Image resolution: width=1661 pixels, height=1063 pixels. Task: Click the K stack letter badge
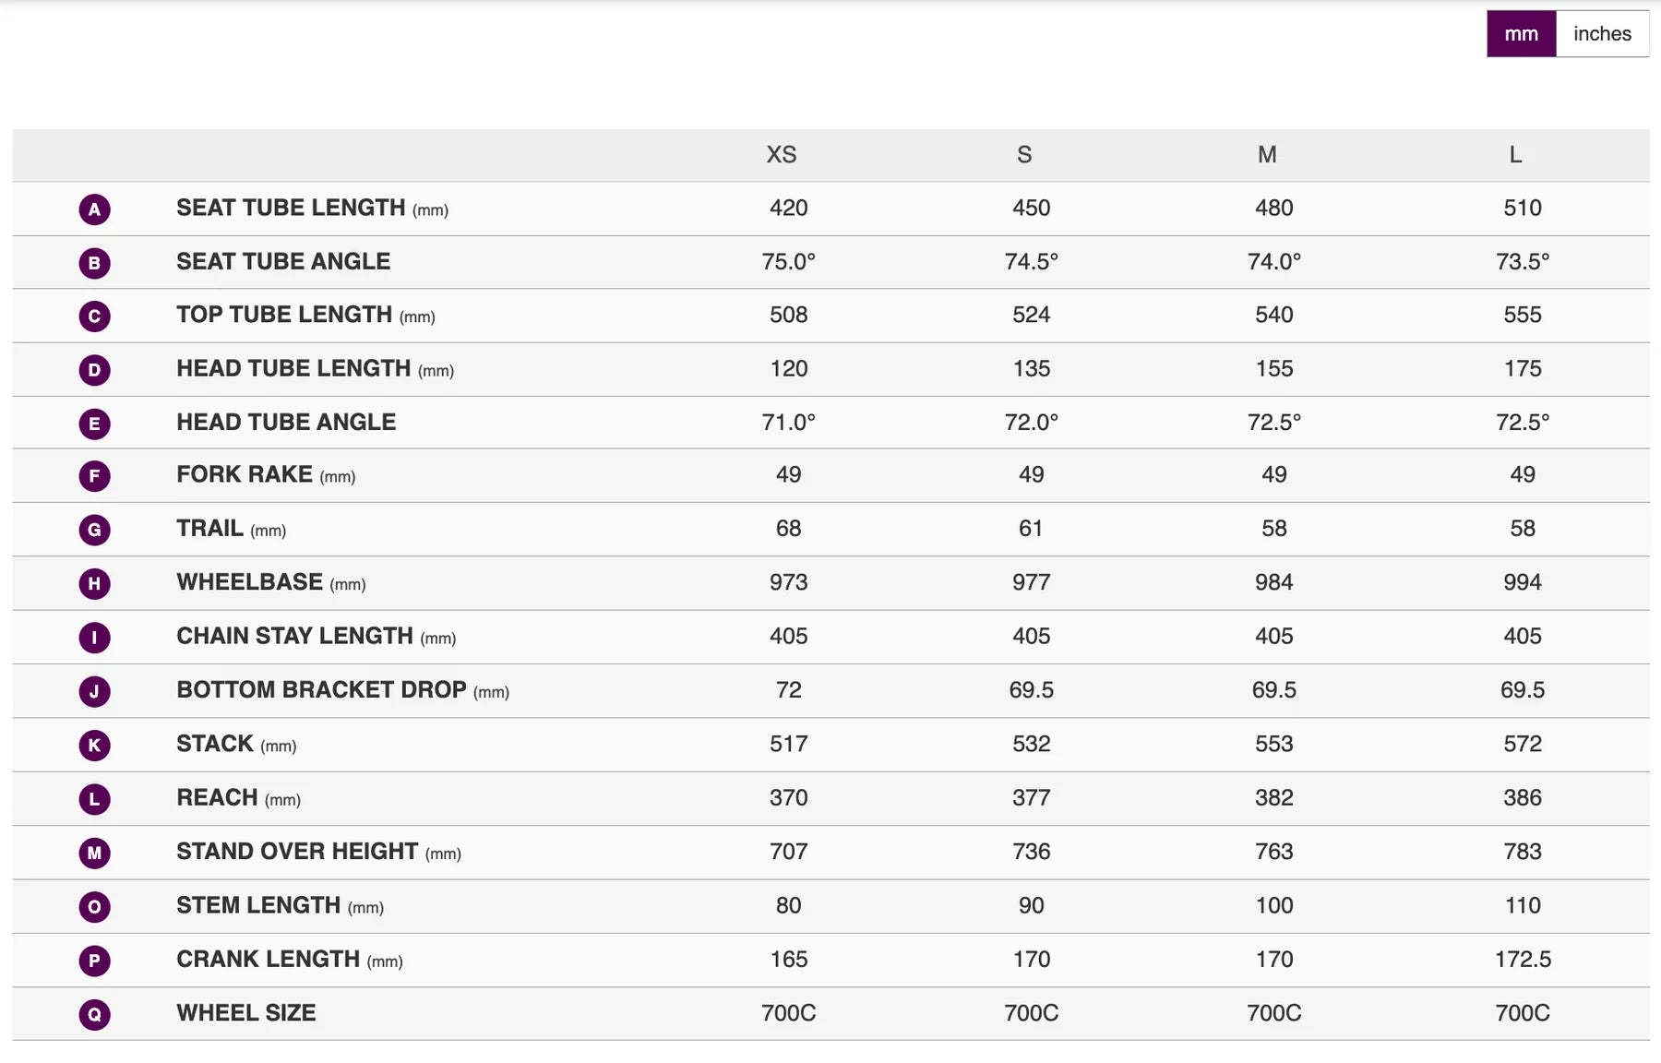click(94, 745)
